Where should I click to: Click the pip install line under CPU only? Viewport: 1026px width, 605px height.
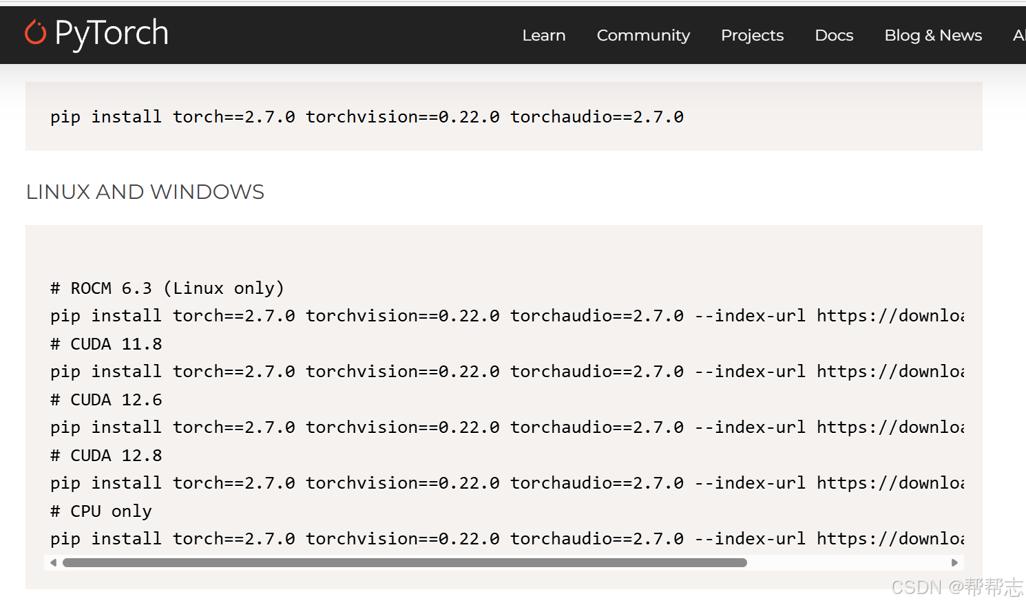pyautogui.click(x=507, y=539)
